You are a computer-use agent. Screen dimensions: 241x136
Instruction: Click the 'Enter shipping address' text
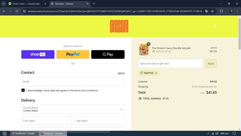tap(204, 87)
